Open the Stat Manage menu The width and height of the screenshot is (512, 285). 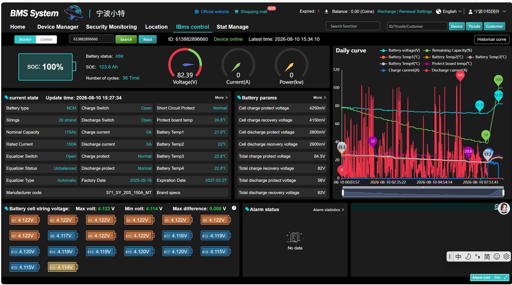coord(232,27)
